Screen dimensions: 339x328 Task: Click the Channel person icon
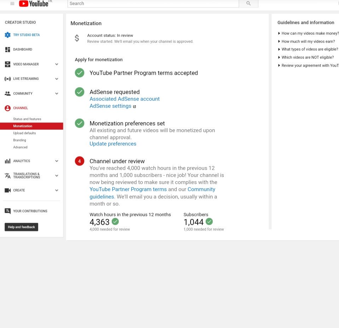coord(7,108)
